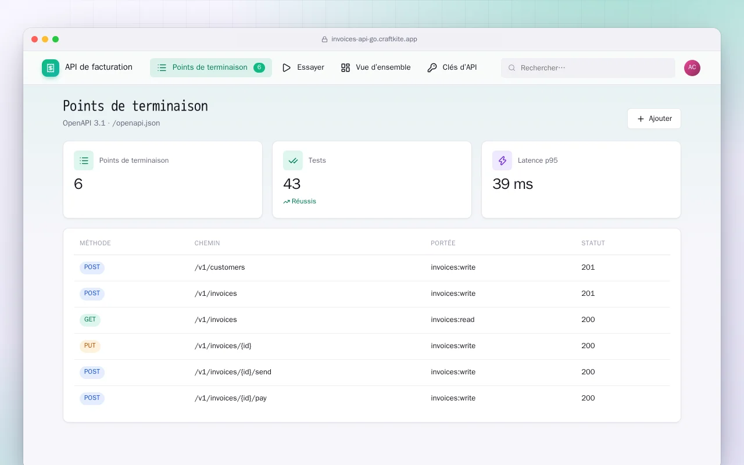
Task: Click the POST badge for /v1/invoices/{id}/pay
Action: tap(92, 399)
